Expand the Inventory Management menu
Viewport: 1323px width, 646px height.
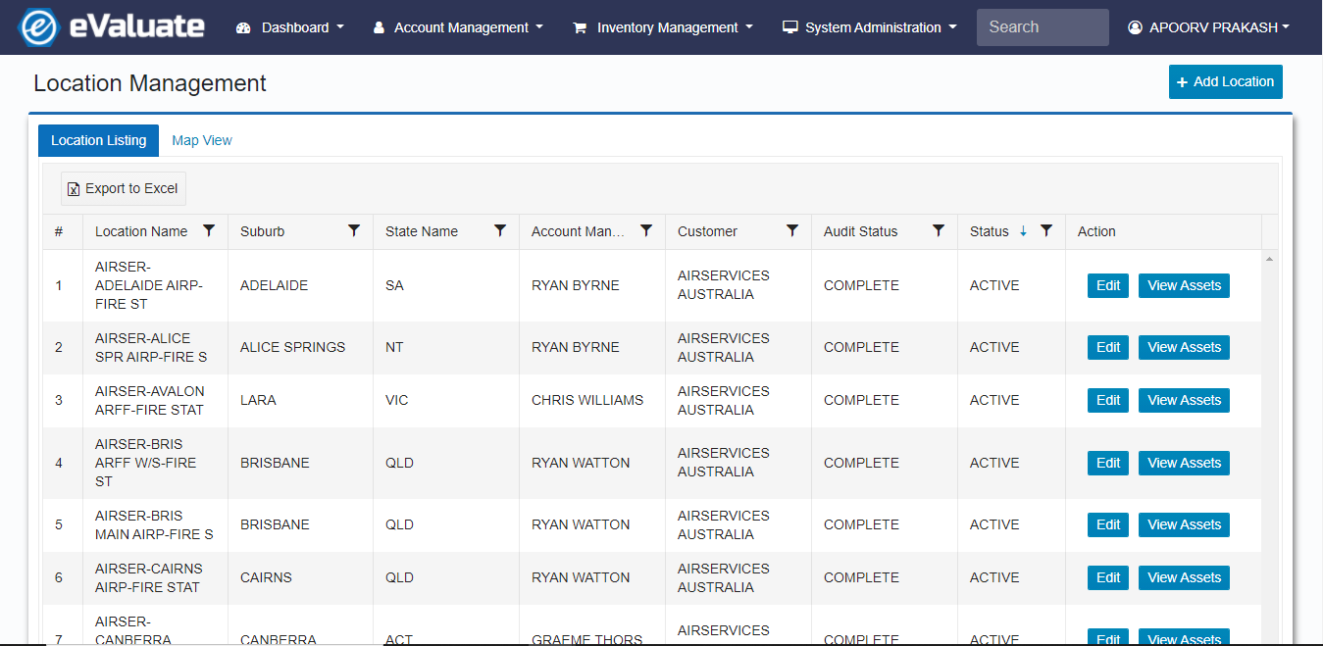click(663, 27)
